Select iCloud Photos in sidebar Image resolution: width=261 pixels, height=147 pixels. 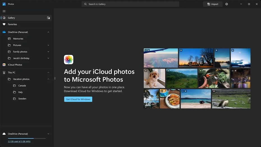tap(26, 65)
